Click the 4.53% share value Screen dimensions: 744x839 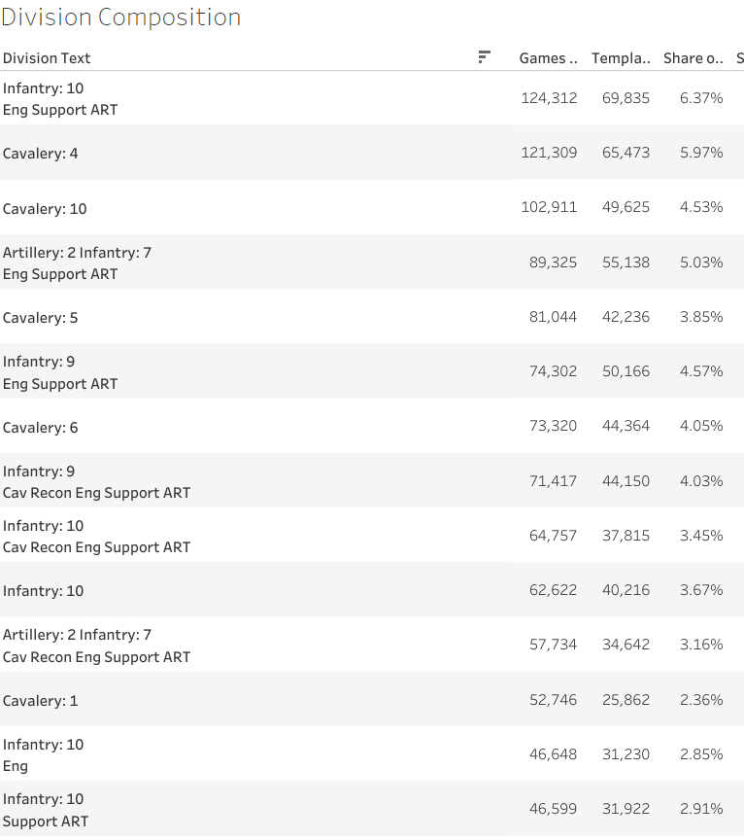(701, 207)
